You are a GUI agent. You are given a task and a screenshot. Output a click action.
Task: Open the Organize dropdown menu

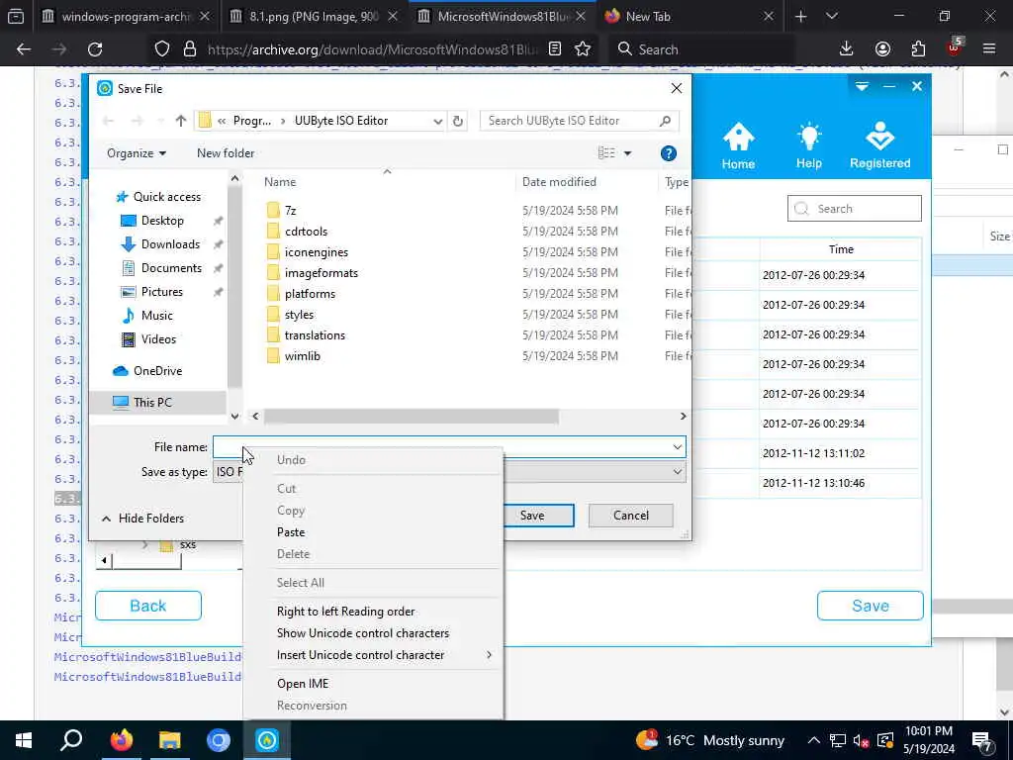coord(137,153)
